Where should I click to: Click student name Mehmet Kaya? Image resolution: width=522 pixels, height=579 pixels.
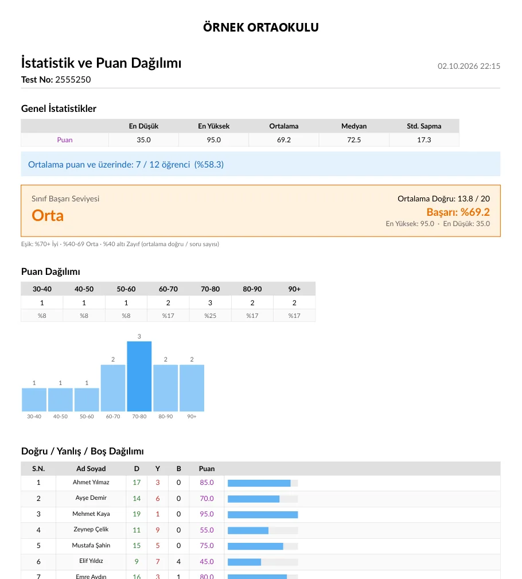tap(91, 514)
